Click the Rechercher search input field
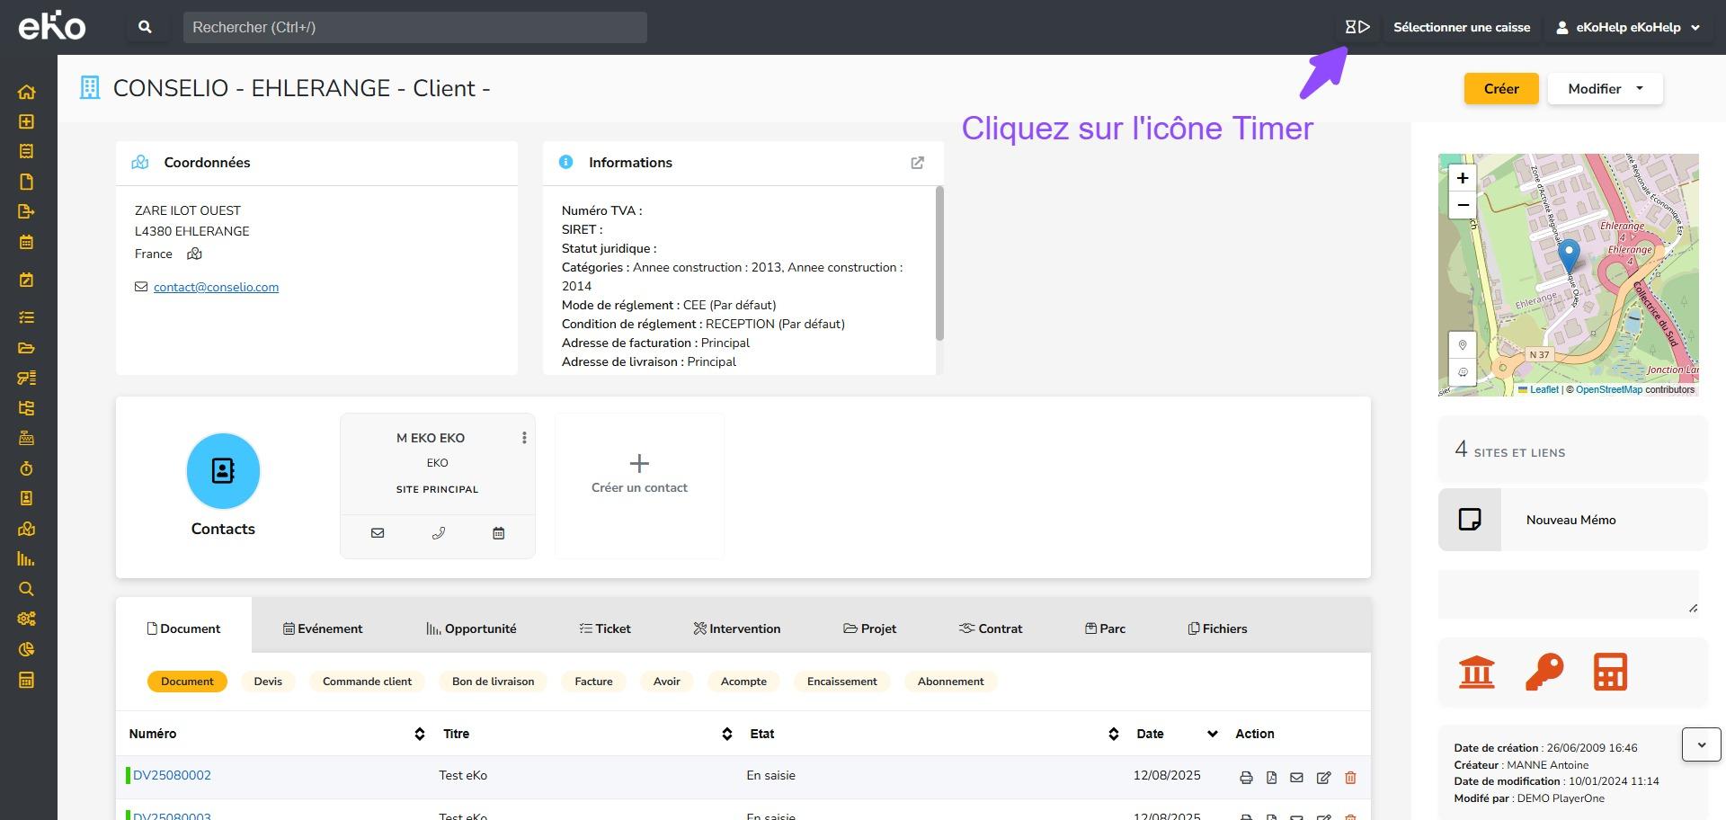The width and height of the screenshot is (1726, 820). 414,27
